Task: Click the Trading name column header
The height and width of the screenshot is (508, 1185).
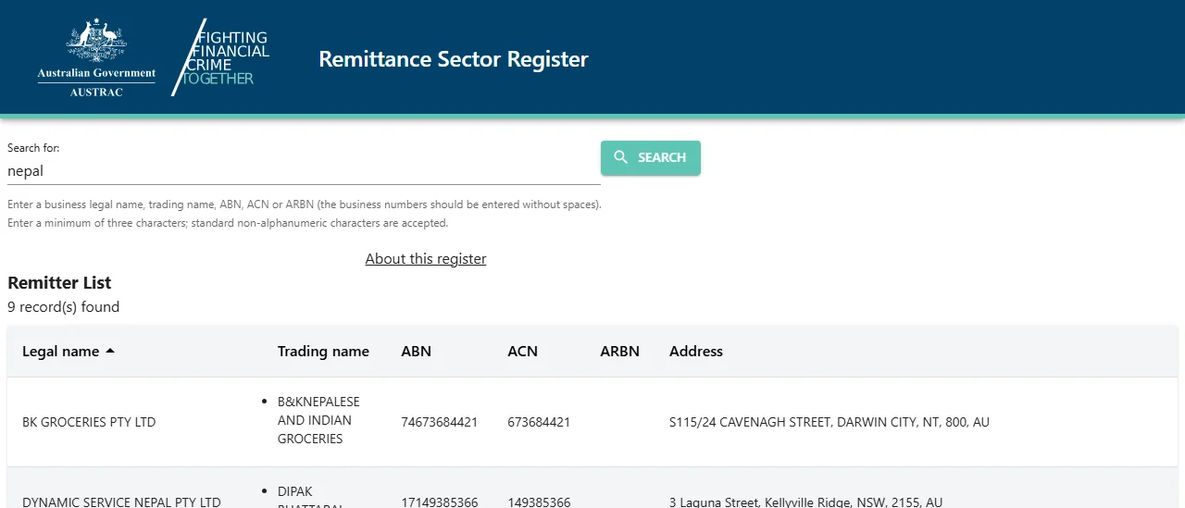Action: 323,352
